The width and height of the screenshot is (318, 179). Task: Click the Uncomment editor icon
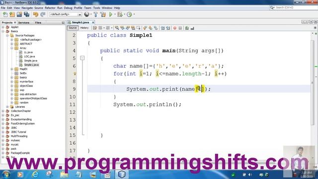pyautogui.click(x=192, y=28)
